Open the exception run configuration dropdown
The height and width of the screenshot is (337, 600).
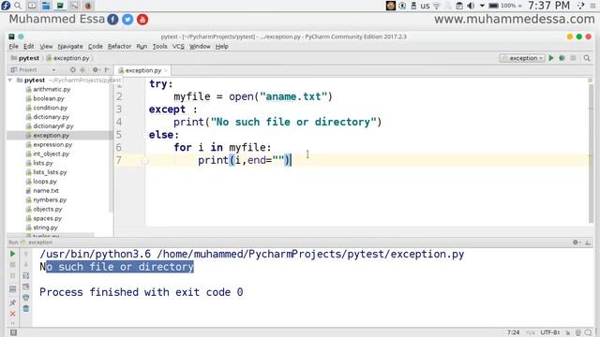(522, 58)
